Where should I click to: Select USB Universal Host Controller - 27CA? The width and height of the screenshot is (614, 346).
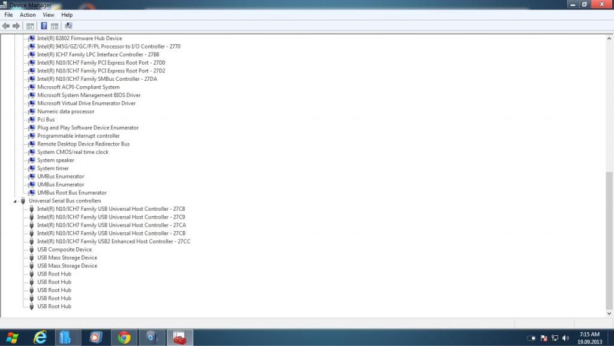tap(112, 225)
